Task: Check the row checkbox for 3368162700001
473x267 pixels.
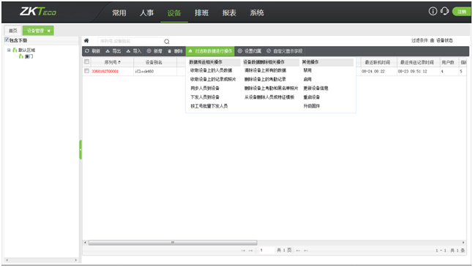Action: click(87, 71)
